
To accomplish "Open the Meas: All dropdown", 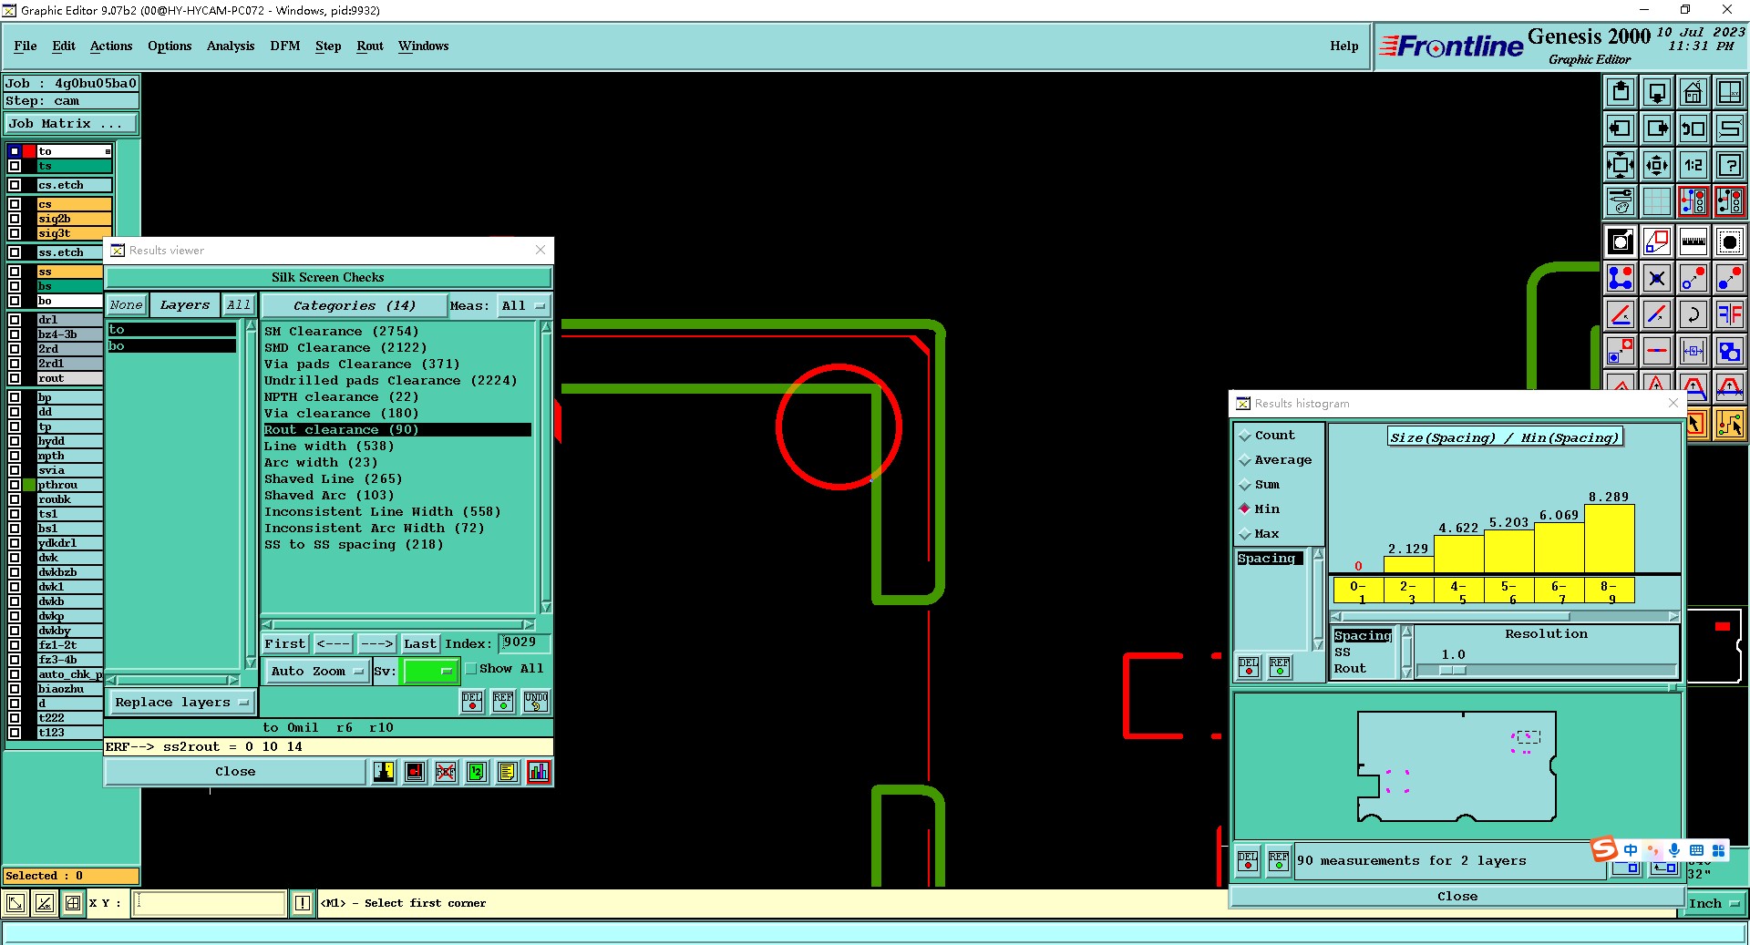I will pos(523,306).
